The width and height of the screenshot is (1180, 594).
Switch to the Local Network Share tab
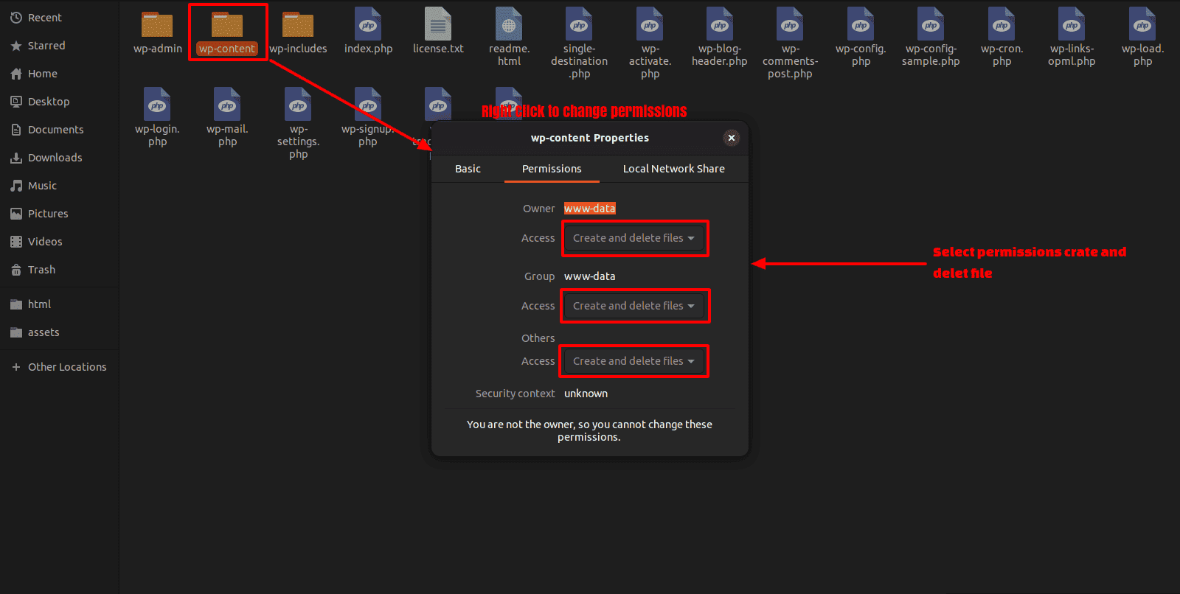pos(674,169)
